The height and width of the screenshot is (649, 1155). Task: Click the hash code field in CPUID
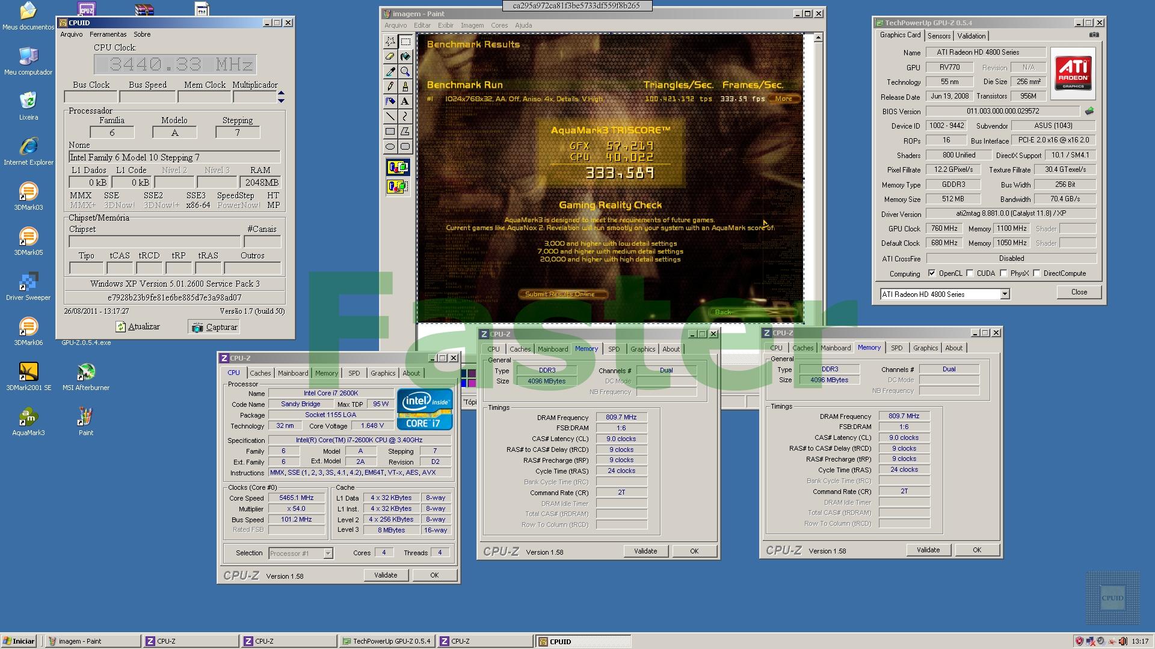click(x=174, y=297)
